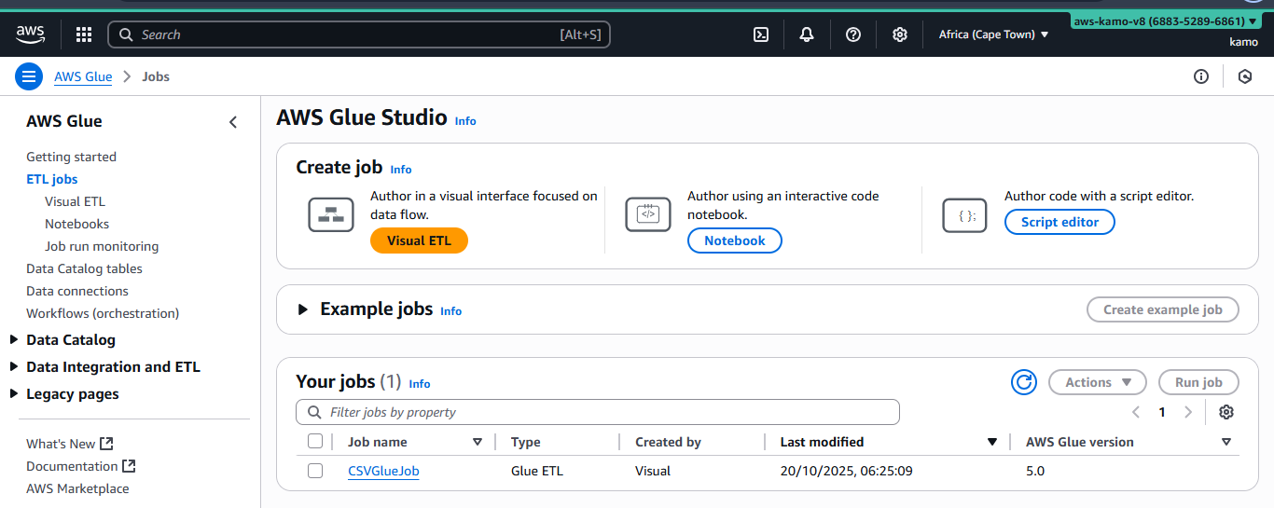Open the CSVGlueJob job link
The height and width of the screenshot is (508, 1274).
[x=383, y=471]
